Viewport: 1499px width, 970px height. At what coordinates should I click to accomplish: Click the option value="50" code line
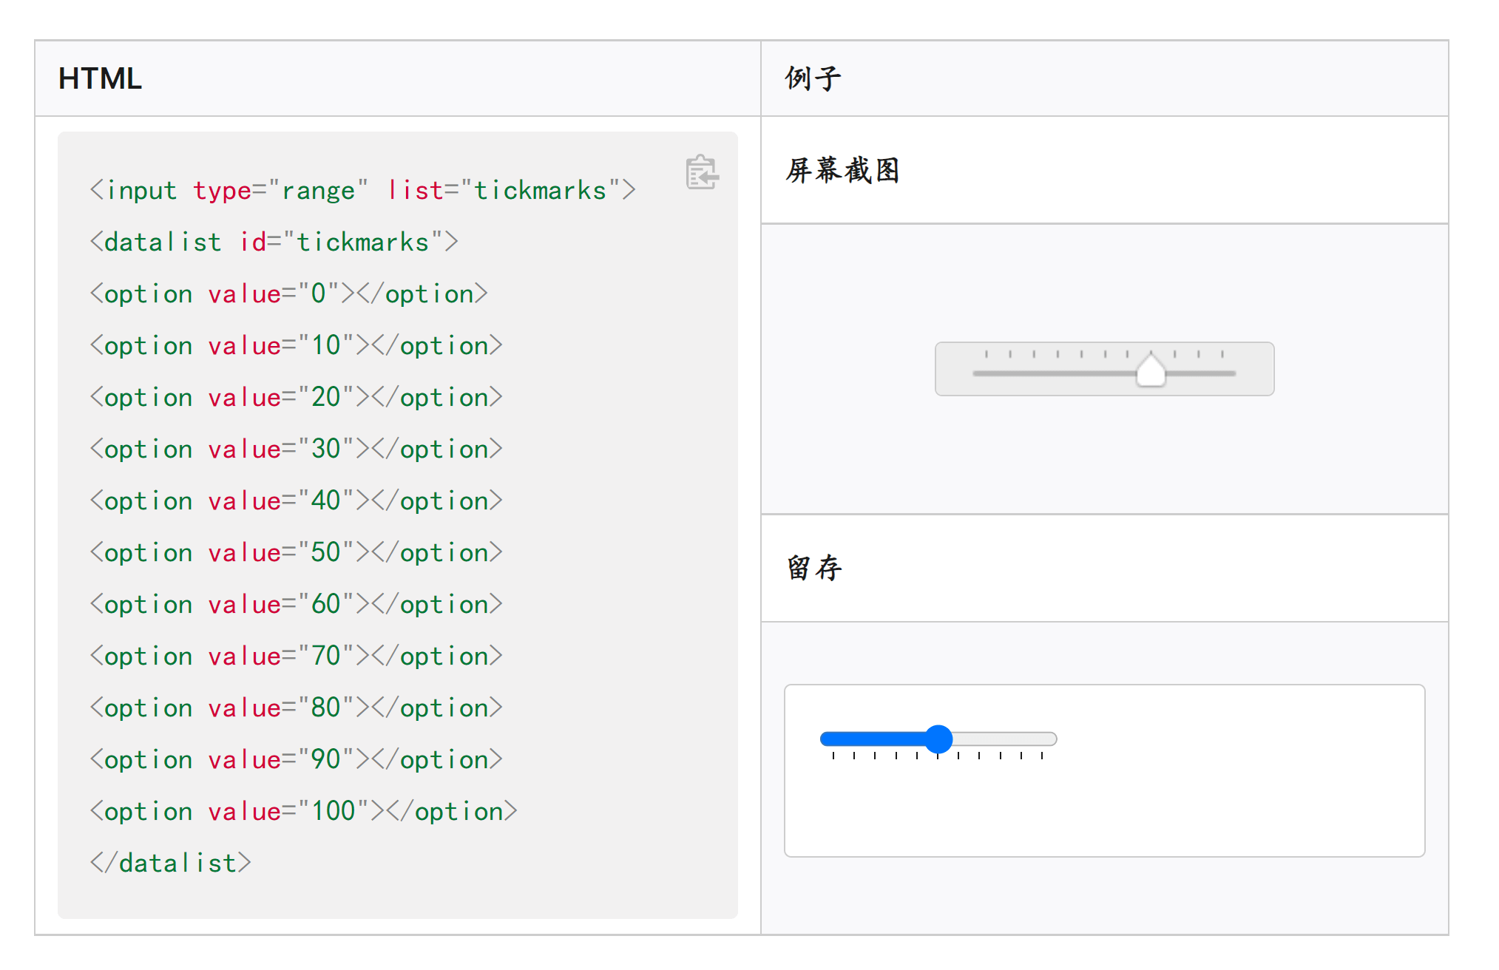point(296,553)
